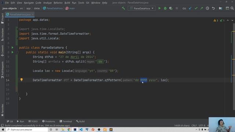Image resolution: width=235 pixels, height=132 pixels.
Task: Open Project Structure from toolbar icon
Action: tap(220, 8)
